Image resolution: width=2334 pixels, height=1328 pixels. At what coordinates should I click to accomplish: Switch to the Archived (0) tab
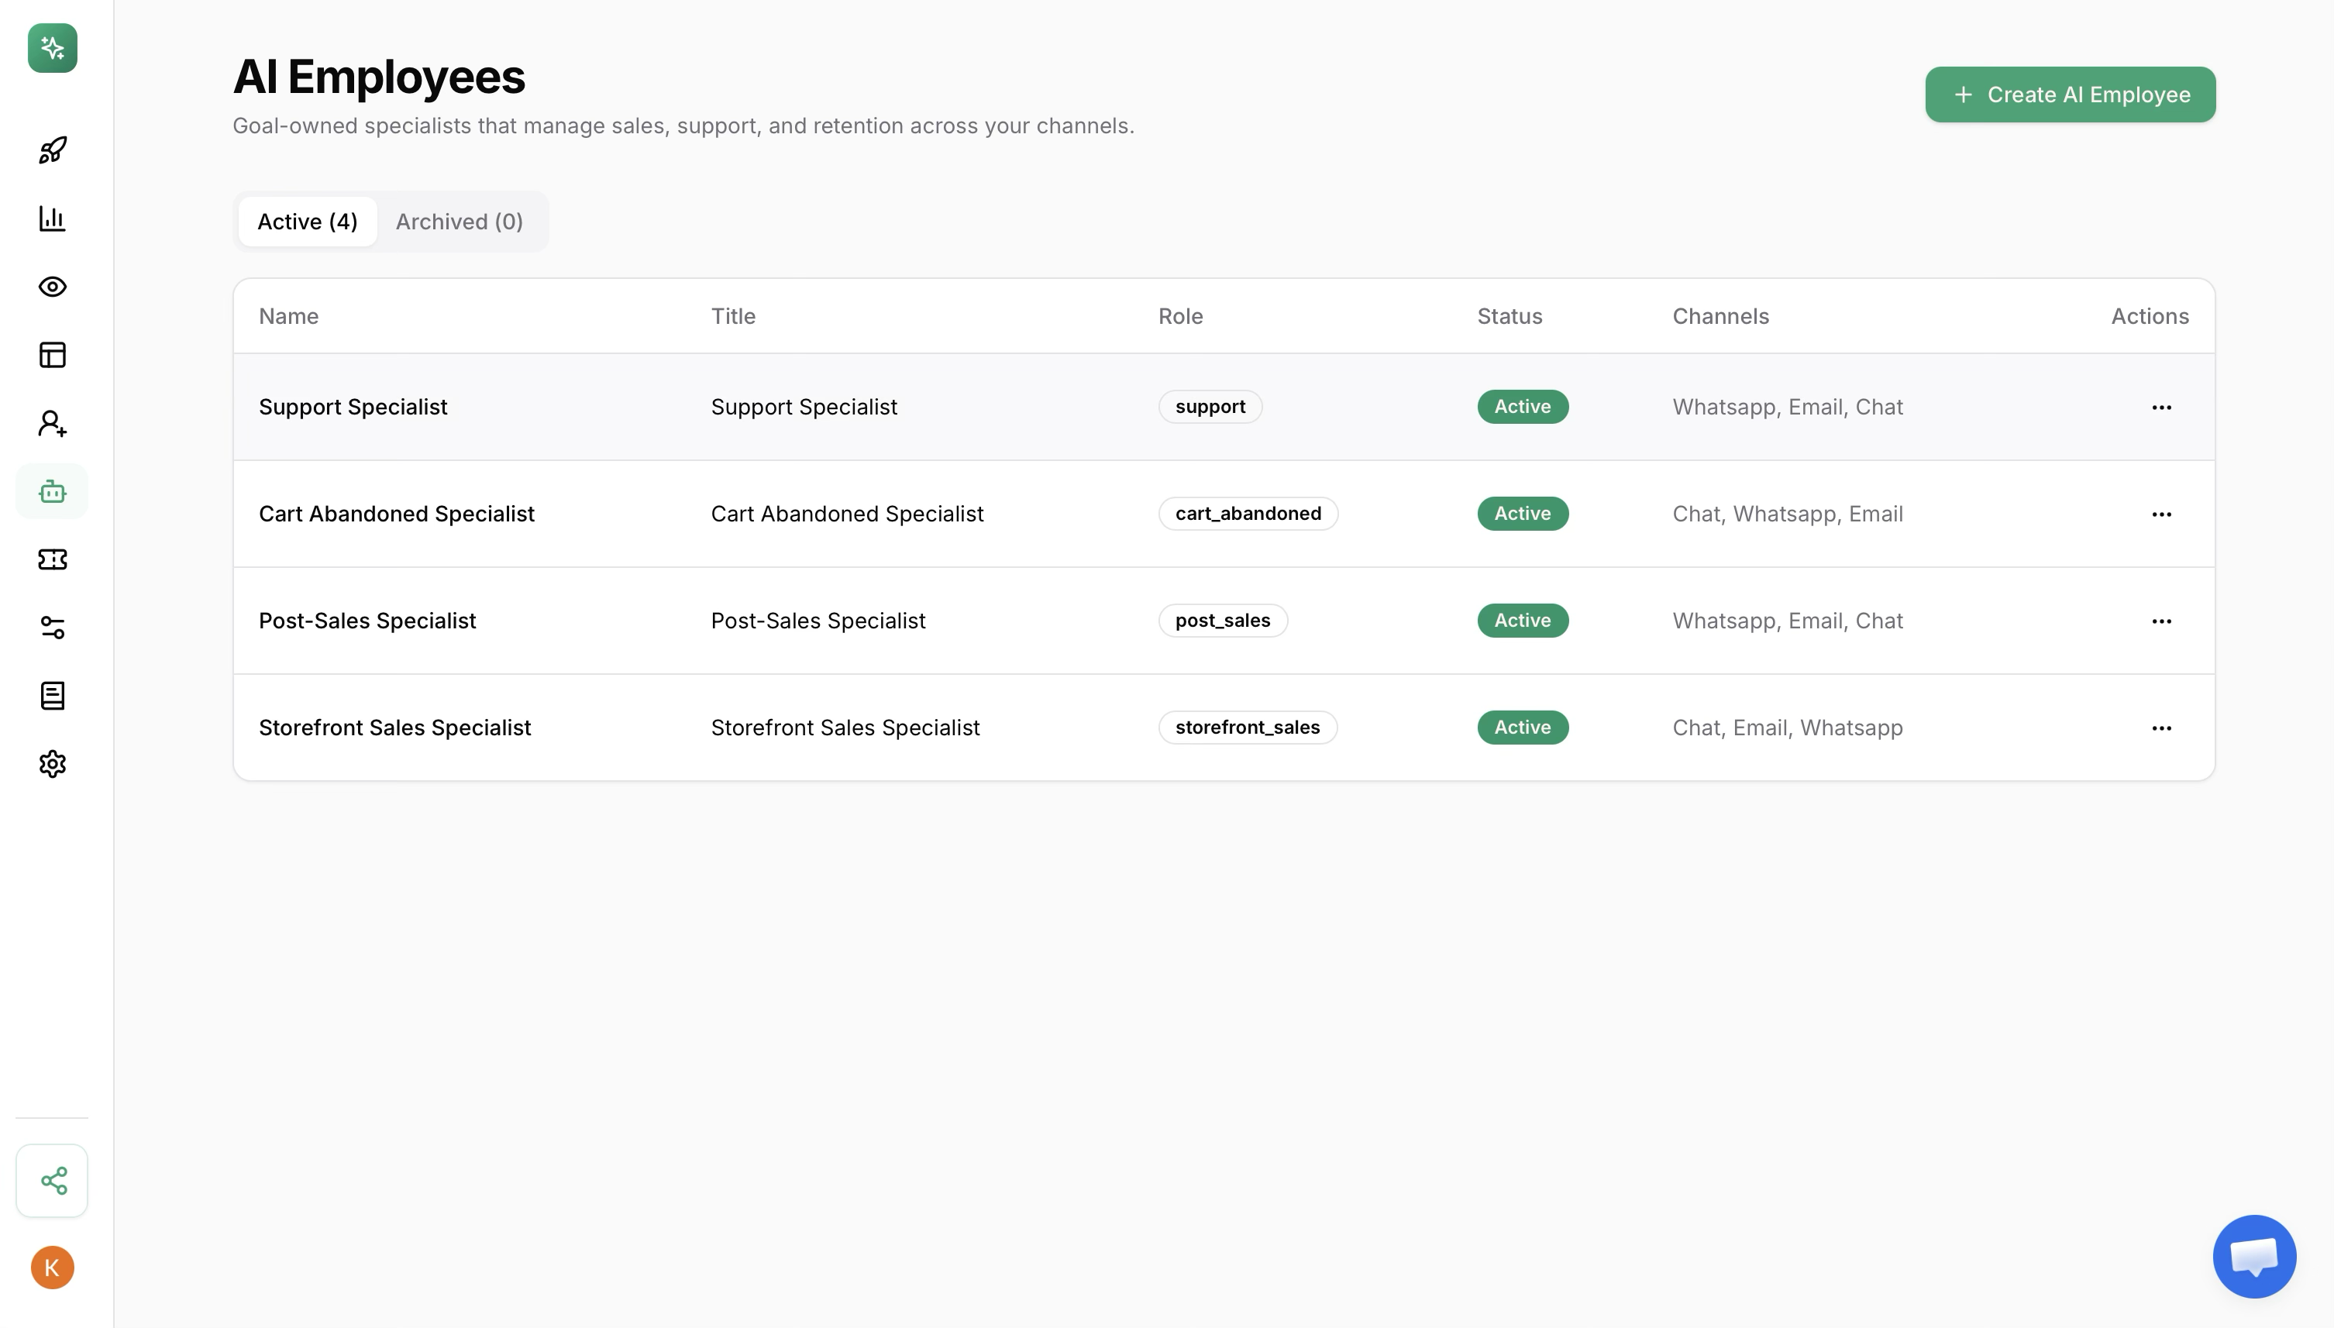459,222
